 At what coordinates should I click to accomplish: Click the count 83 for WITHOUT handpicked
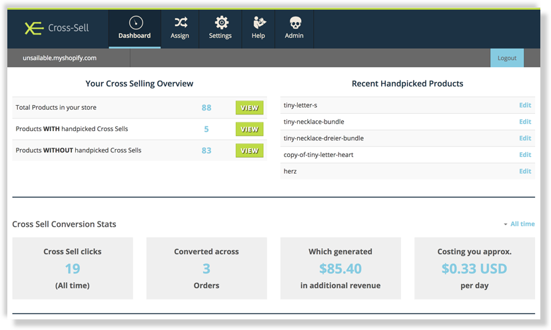[207, 150]
